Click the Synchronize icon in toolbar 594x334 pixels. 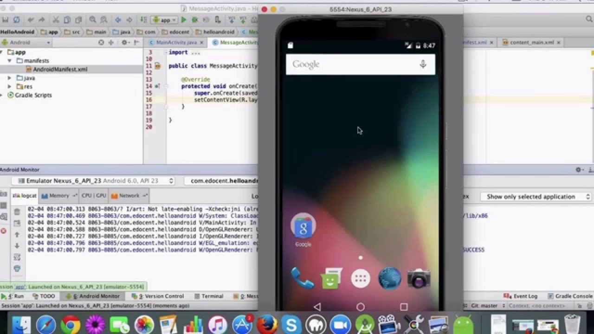17,20
